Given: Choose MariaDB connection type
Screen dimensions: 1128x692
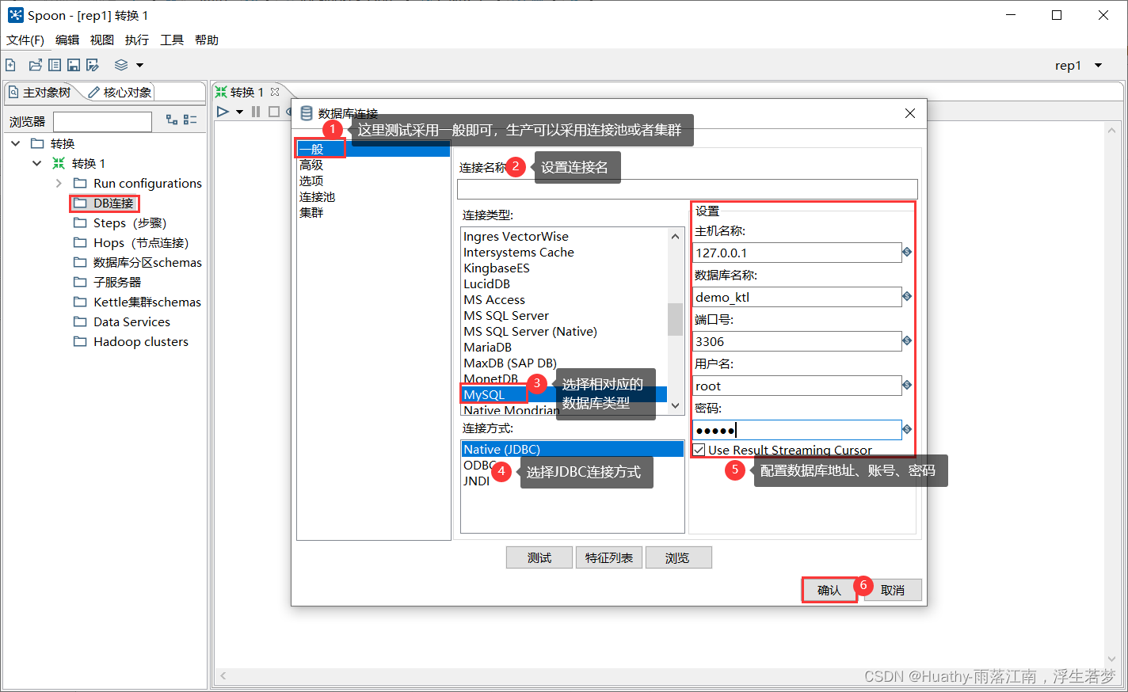Looking at the screenshot, I should 487,347.
